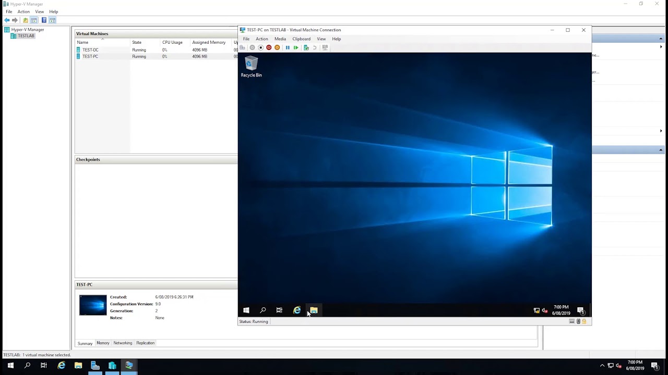Open Action menu in Hyper-V Manager
668x375 pixels.
click(23, 11)
